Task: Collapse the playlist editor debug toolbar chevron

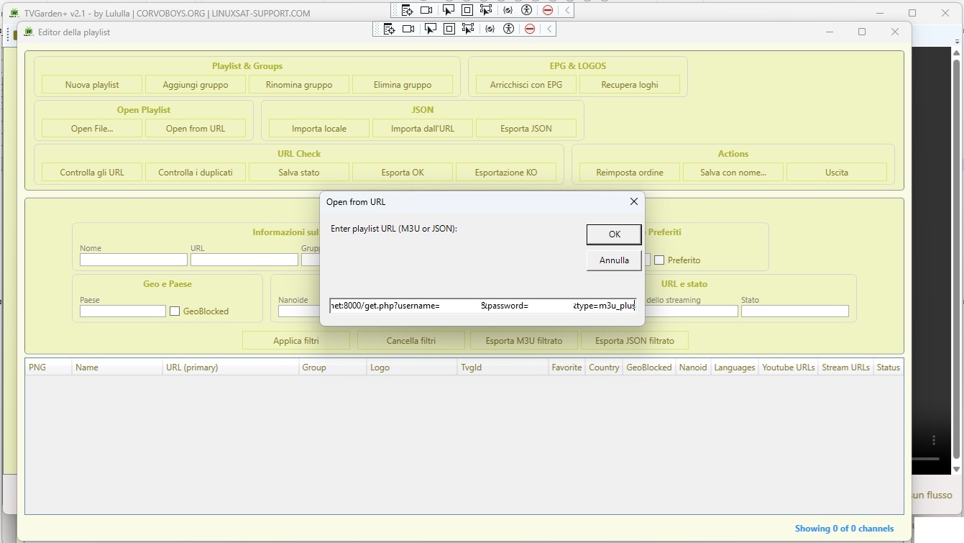Action: tap(549, 29)
